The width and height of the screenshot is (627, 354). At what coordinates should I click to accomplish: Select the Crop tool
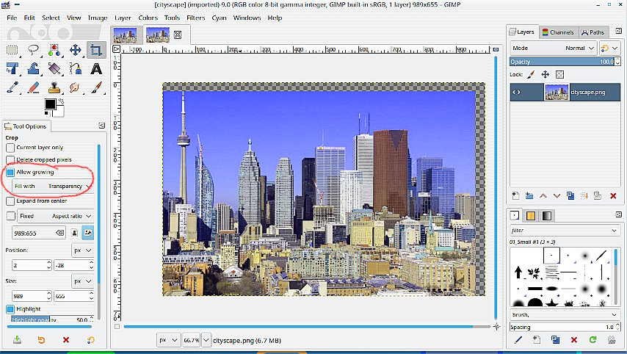(96, 50)
